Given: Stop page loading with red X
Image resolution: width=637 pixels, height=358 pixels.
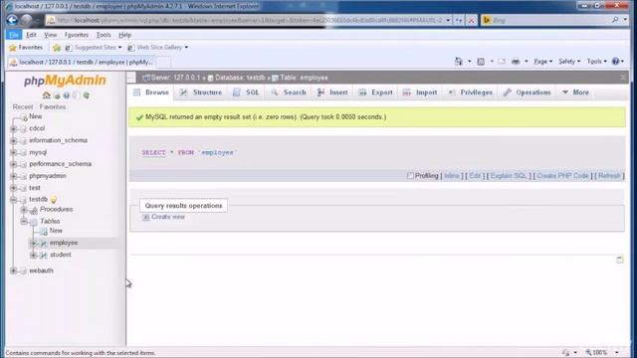Looking at the screenshot, I should pos(471,20).
